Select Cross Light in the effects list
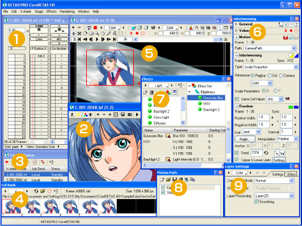The height and width of the screenshot is (226, 302). point(161,117)
